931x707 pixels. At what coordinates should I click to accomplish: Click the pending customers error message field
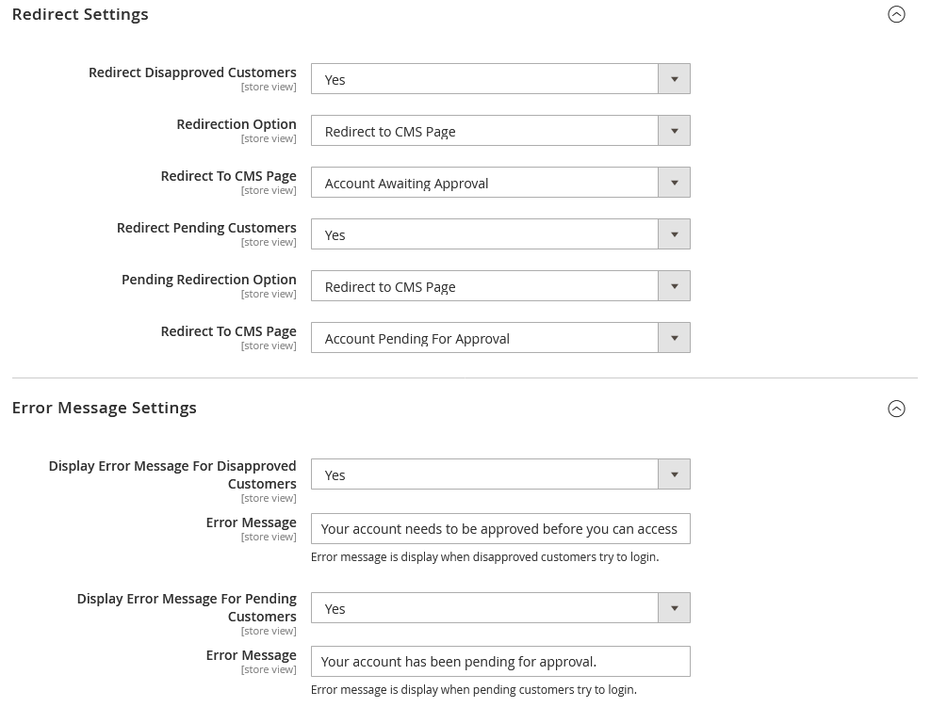pyautogui.click(x=500, y=662)
